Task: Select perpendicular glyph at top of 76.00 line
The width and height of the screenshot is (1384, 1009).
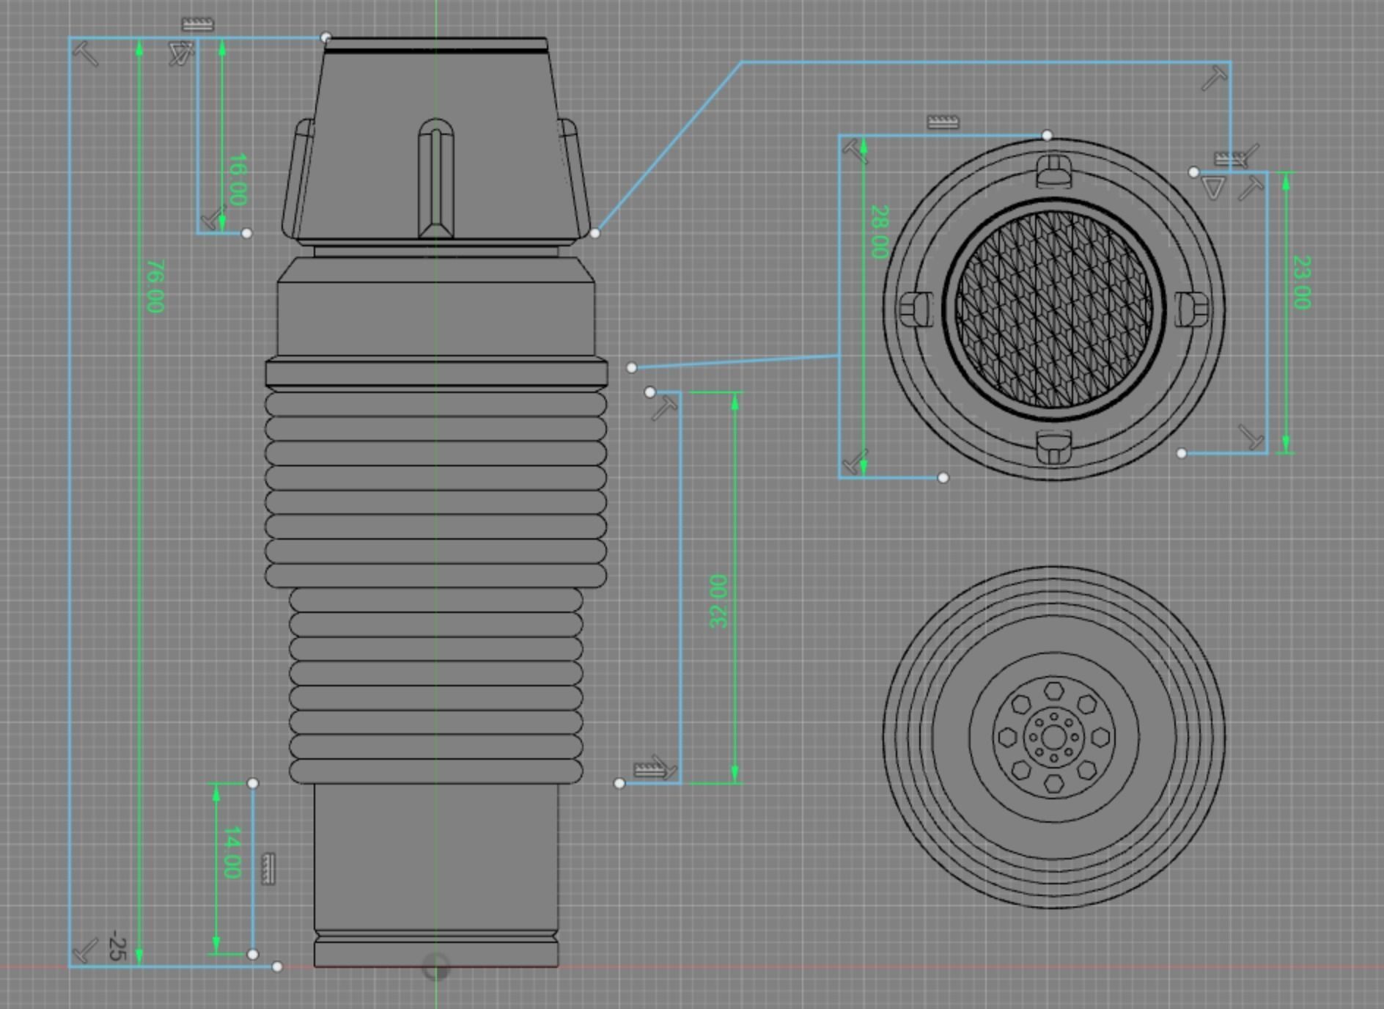Action: [86, 54]
